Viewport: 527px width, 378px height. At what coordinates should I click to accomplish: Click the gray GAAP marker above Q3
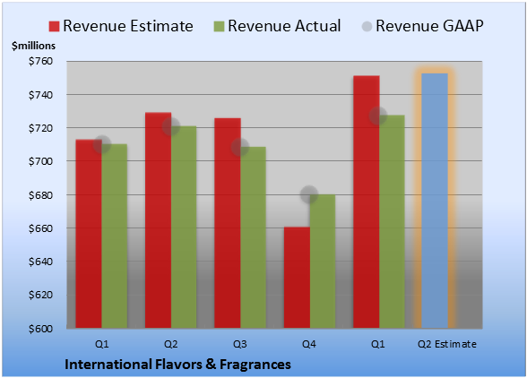[240, 147]
